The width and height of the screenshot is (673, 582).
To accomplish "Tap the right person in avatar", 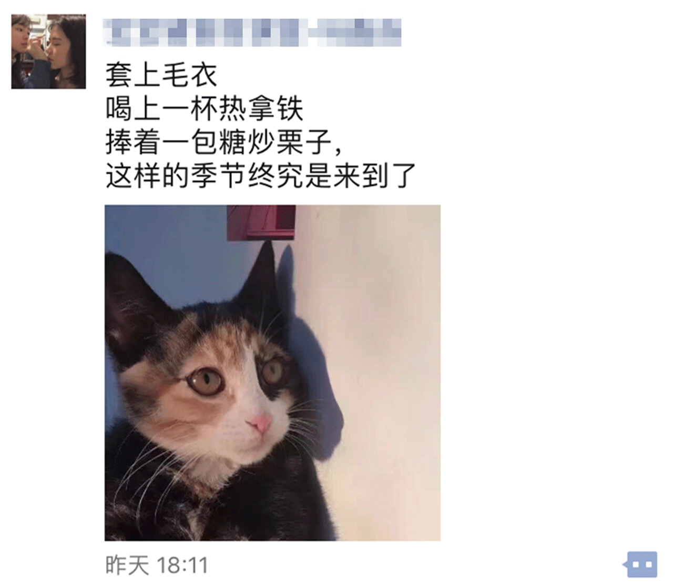I will tap(66, 52).
